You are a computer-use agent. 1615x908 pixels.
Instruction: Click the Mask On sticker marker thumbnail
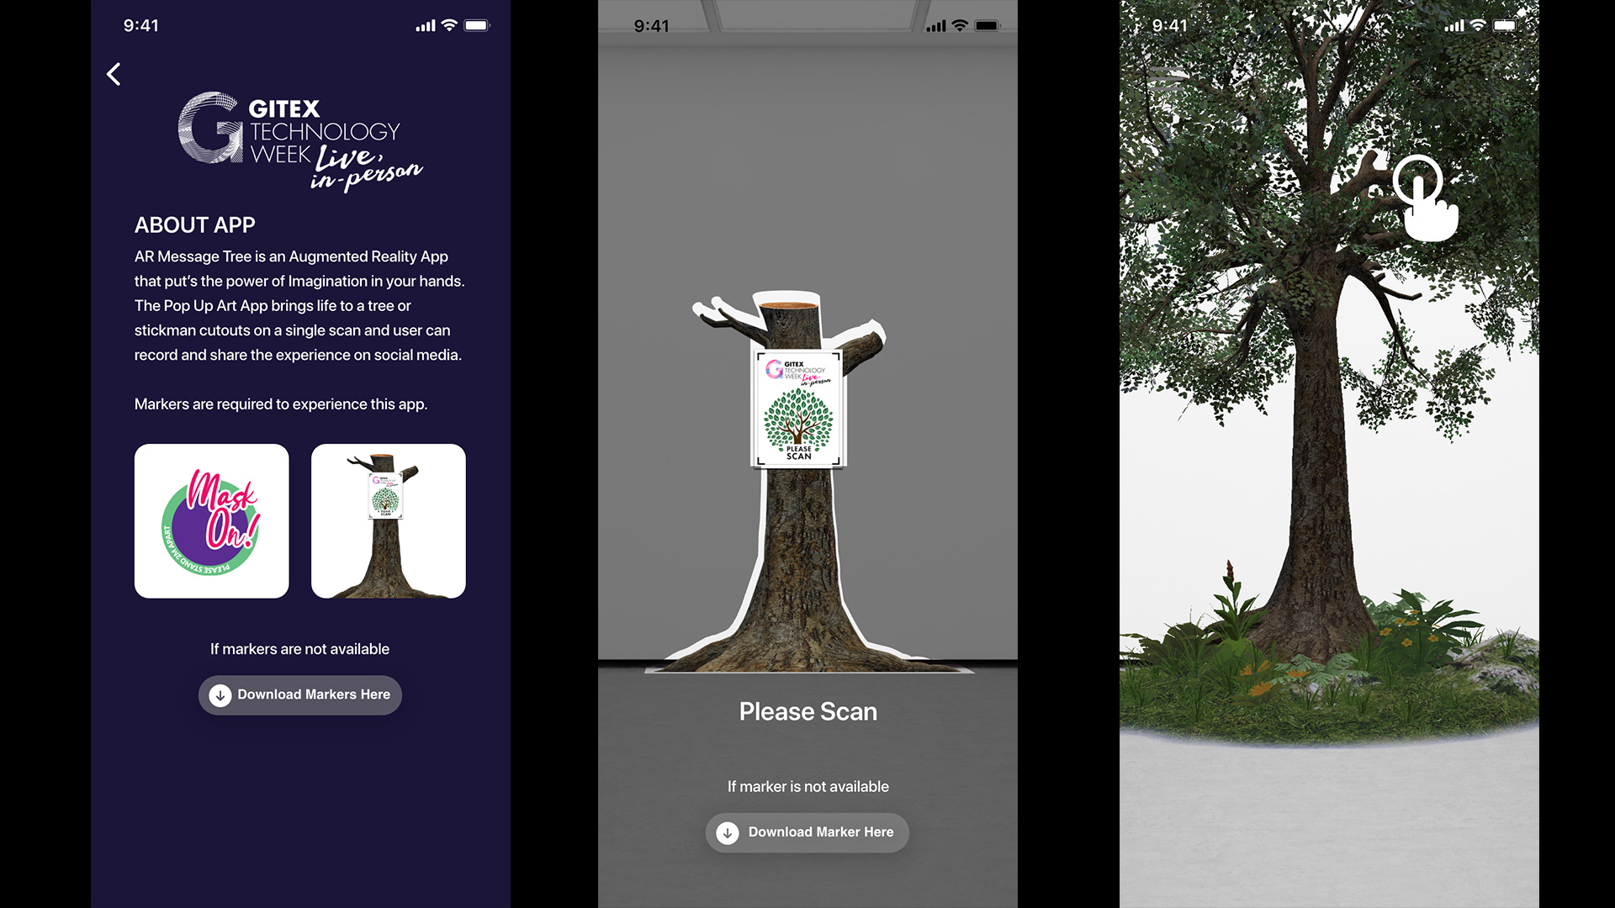coord(211,521)
